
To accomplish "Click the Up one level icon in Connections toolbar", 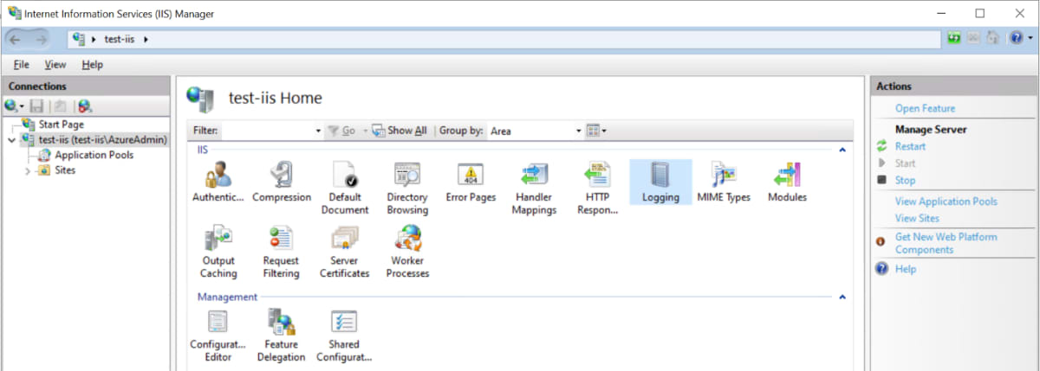I will [59, 106].
